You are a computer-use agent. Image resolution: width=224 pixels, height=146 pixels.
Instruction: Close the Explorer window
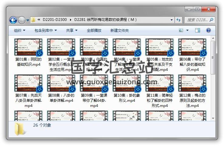click(x=209, y=9)
